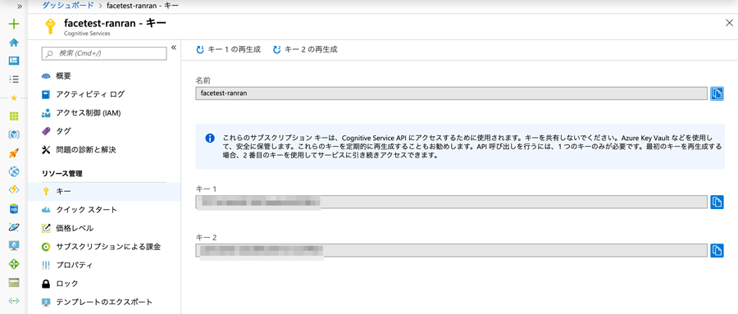Open Load balancers green diamond icon
Viewport: 738px width, 314px height.
pos(14,264)
